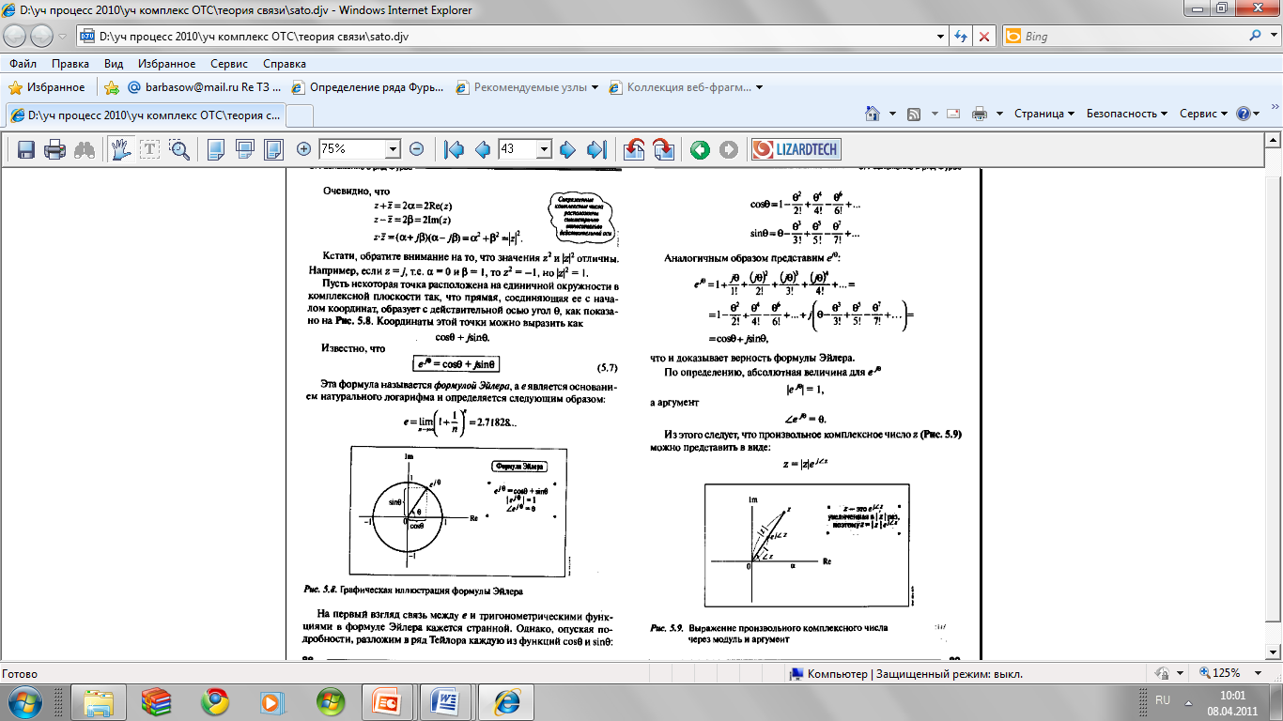Click the vertical scrollbar up arrow
This screenshot has width=1283, height=721.
click(x=1274, y=141)
